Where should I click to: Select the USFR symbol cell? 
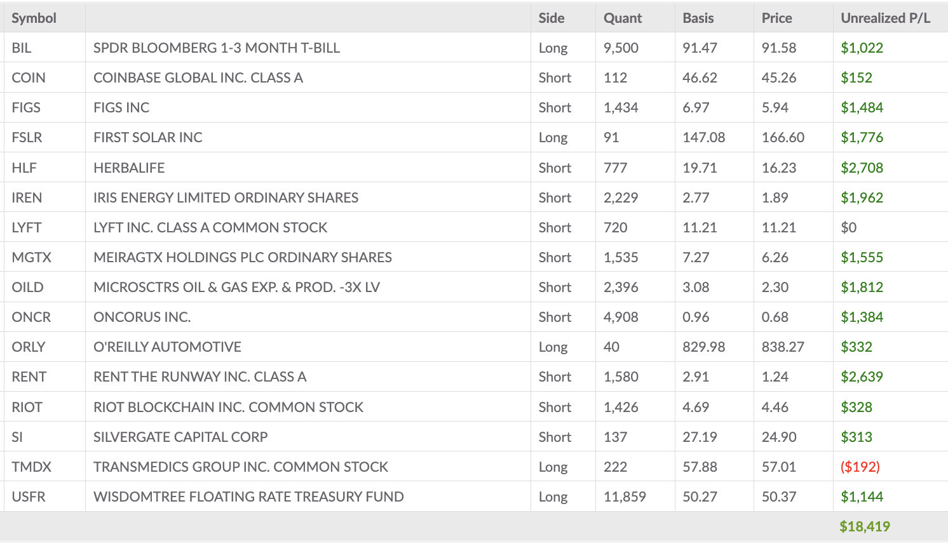(29, 496)
